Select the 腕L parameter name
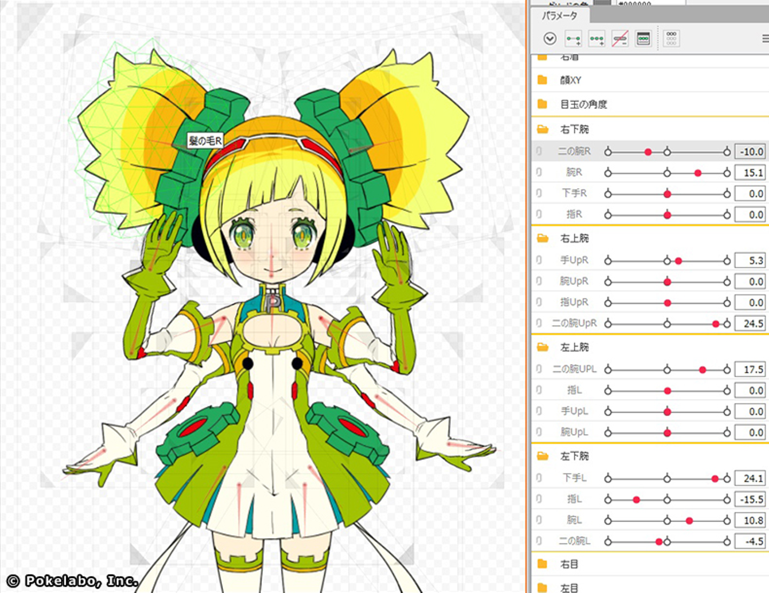 (x=574, y=520)
